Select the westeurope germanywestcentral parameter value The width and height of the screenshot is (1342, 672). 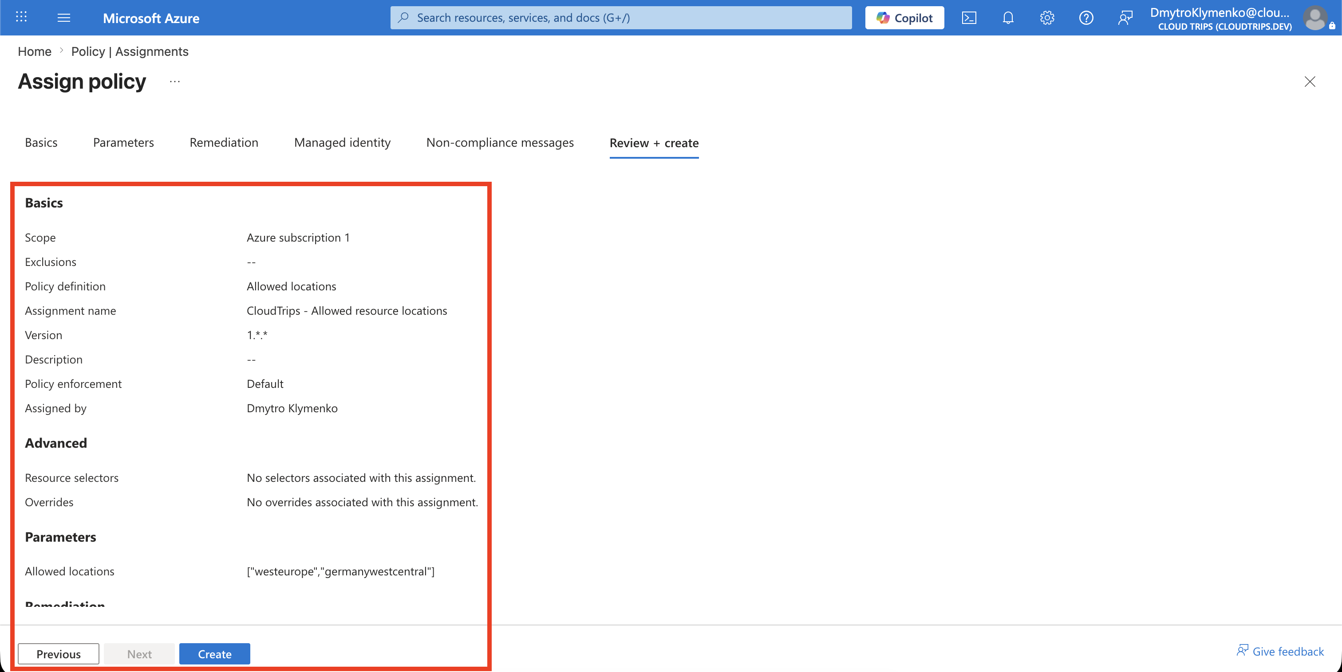pos(341,571)
